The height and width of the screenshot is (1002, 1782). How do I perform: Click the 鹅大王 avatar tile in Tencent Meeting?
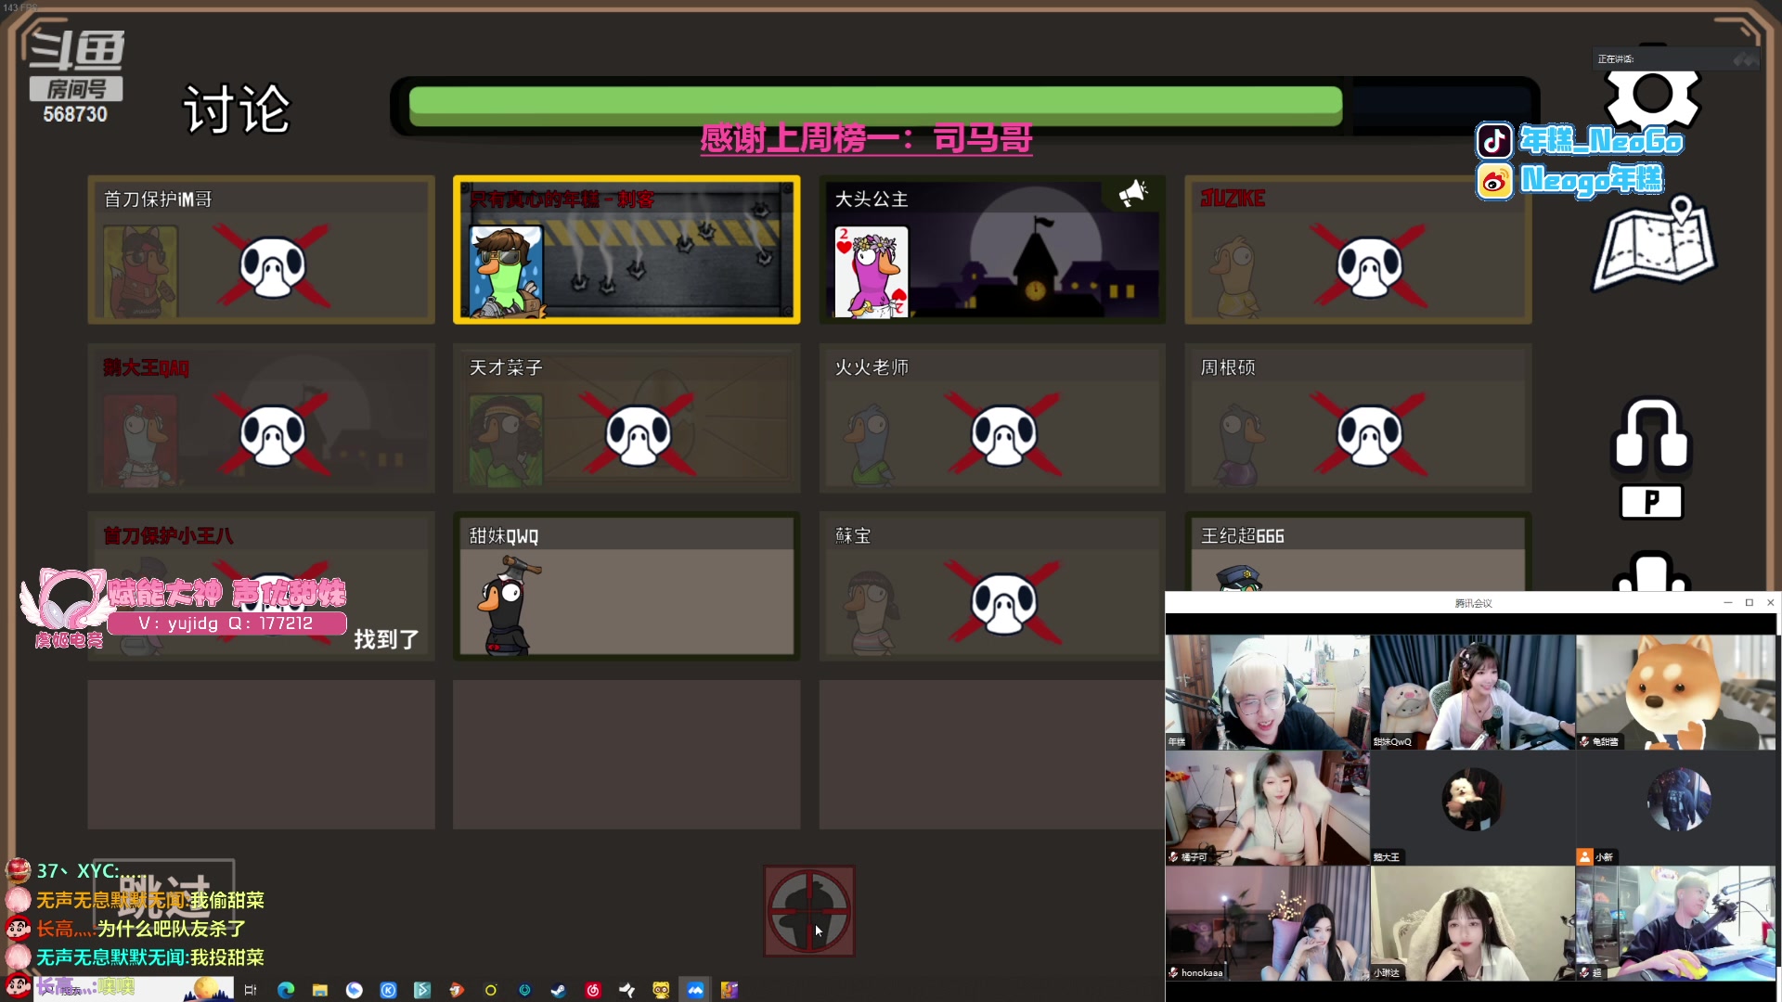(1472, 808)
